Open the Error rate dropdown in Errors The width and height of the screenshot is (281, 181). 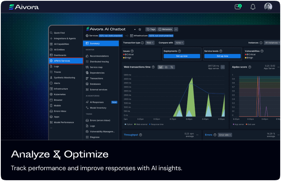click(x=224, y=135)
